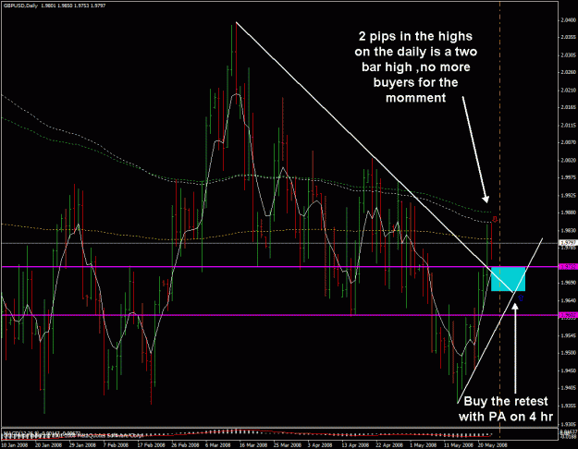Screen dimensions: 578x449
Task: Click the 1.9450 price axis label
Action: (568, 370)
